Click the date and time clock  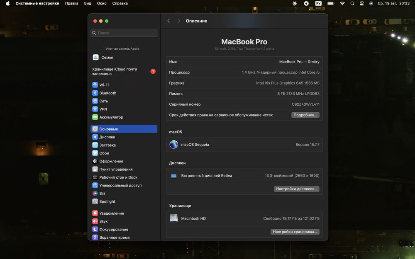tap(393, 3)
